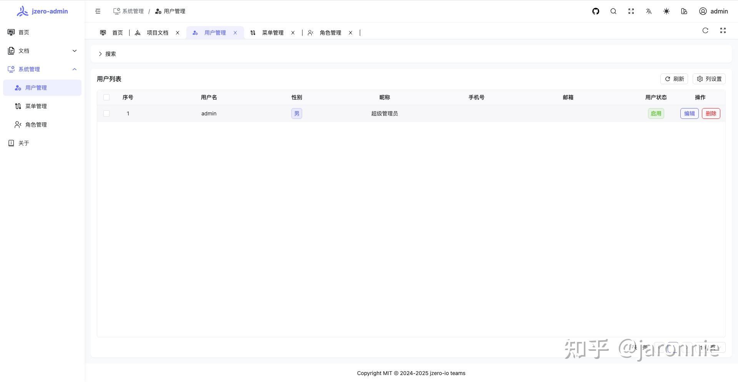Expand the 文档 sidebar menu

42,51
